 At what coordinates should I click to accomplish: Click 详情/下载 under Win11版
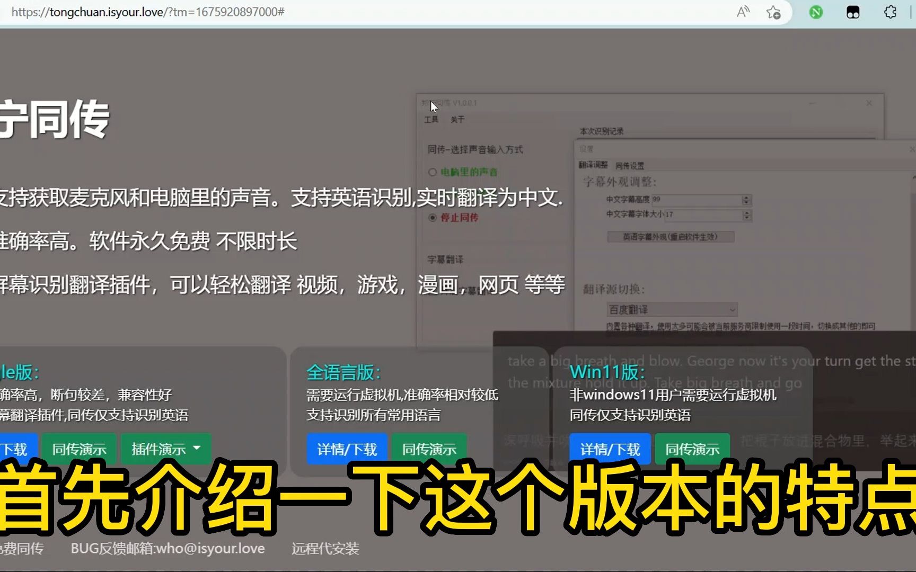point(610,449)
